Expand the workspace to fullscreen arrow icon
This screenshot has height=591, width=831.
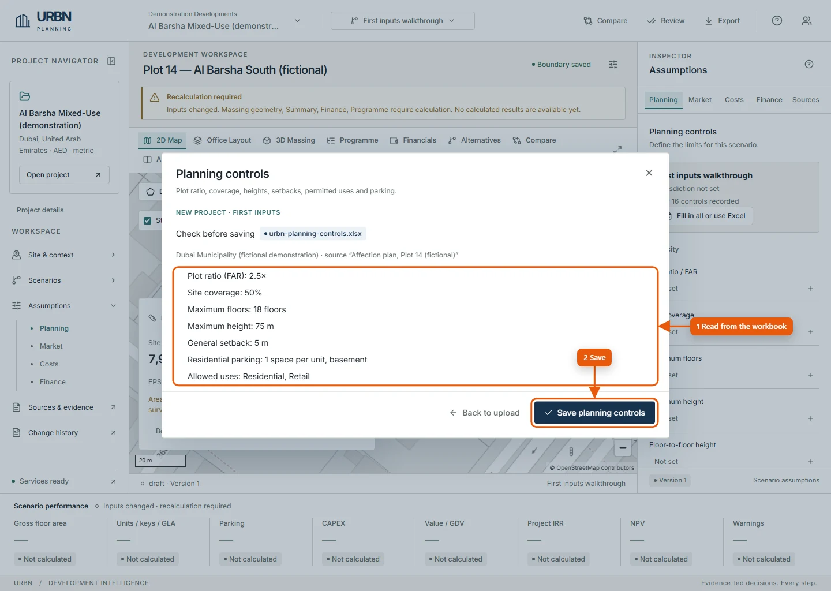coord(617,149)
